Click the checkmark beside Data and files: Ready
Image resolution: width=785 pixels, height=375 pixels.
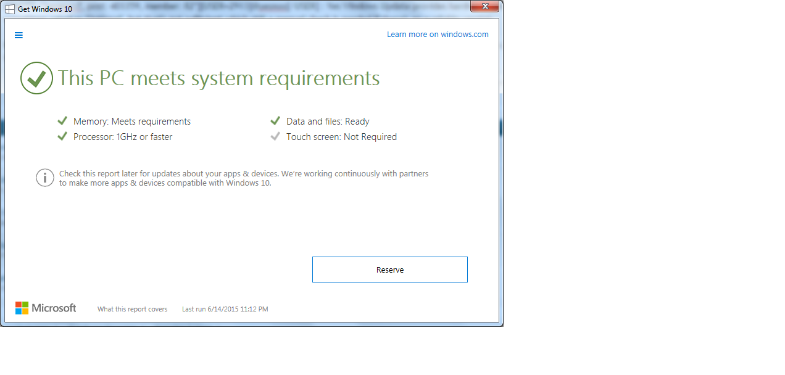[x=275, y=121]
